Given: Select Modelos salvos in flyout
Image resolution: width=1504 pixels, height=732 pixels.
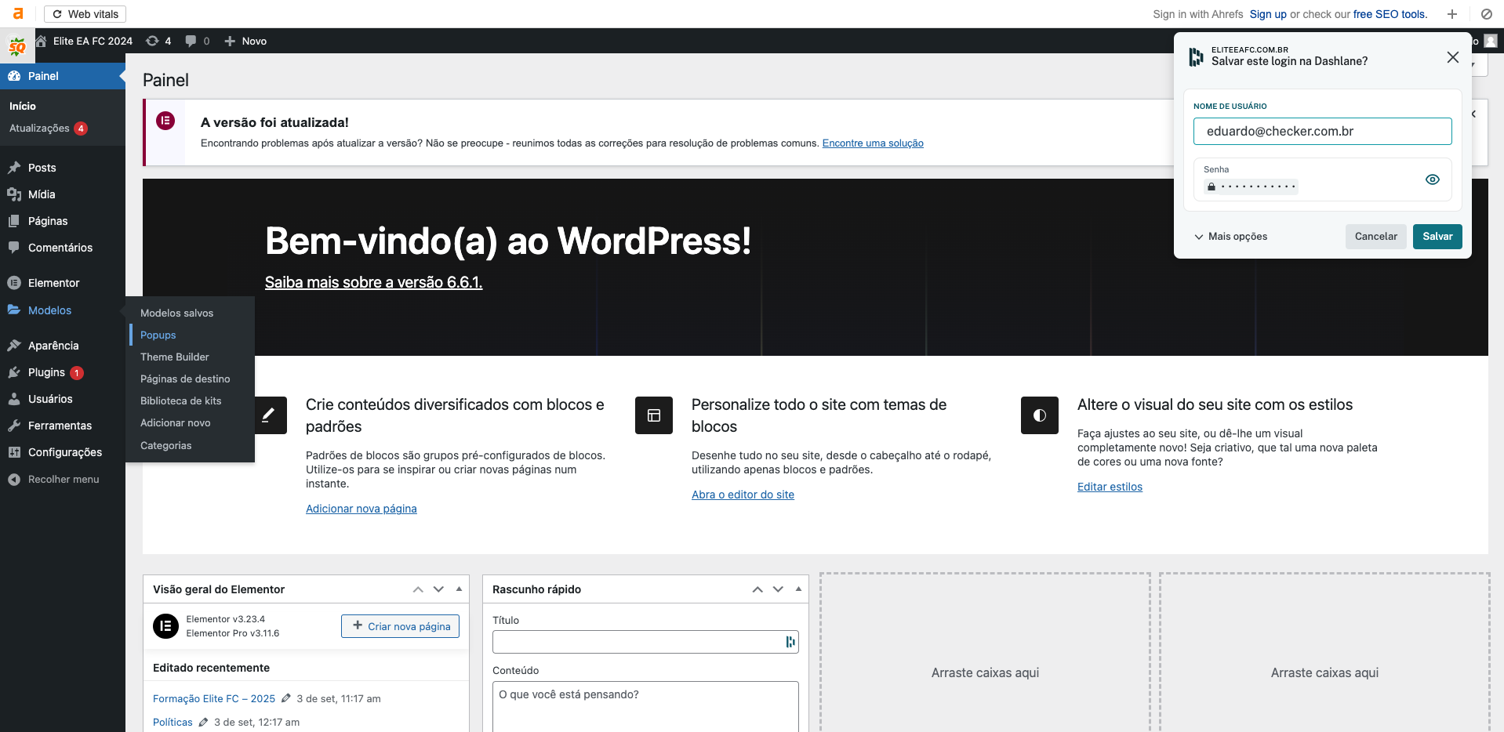Looking at the screenshot, I should (176, 313).
